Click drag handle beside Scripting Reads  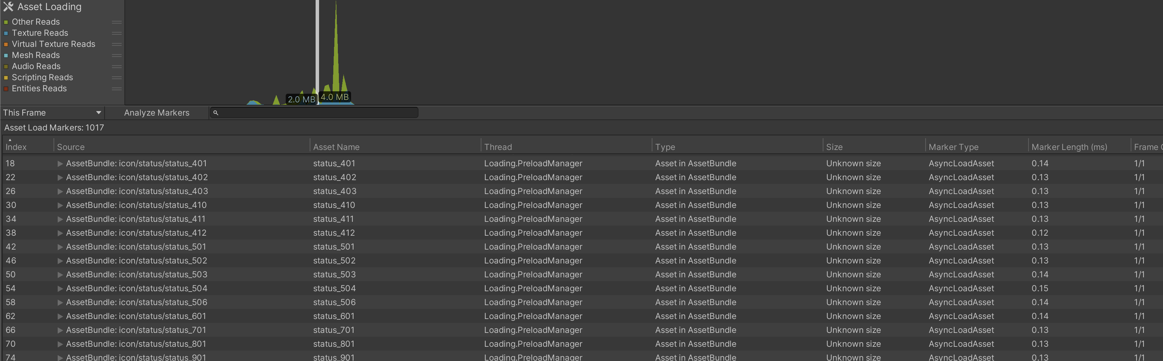click(116, 77)
